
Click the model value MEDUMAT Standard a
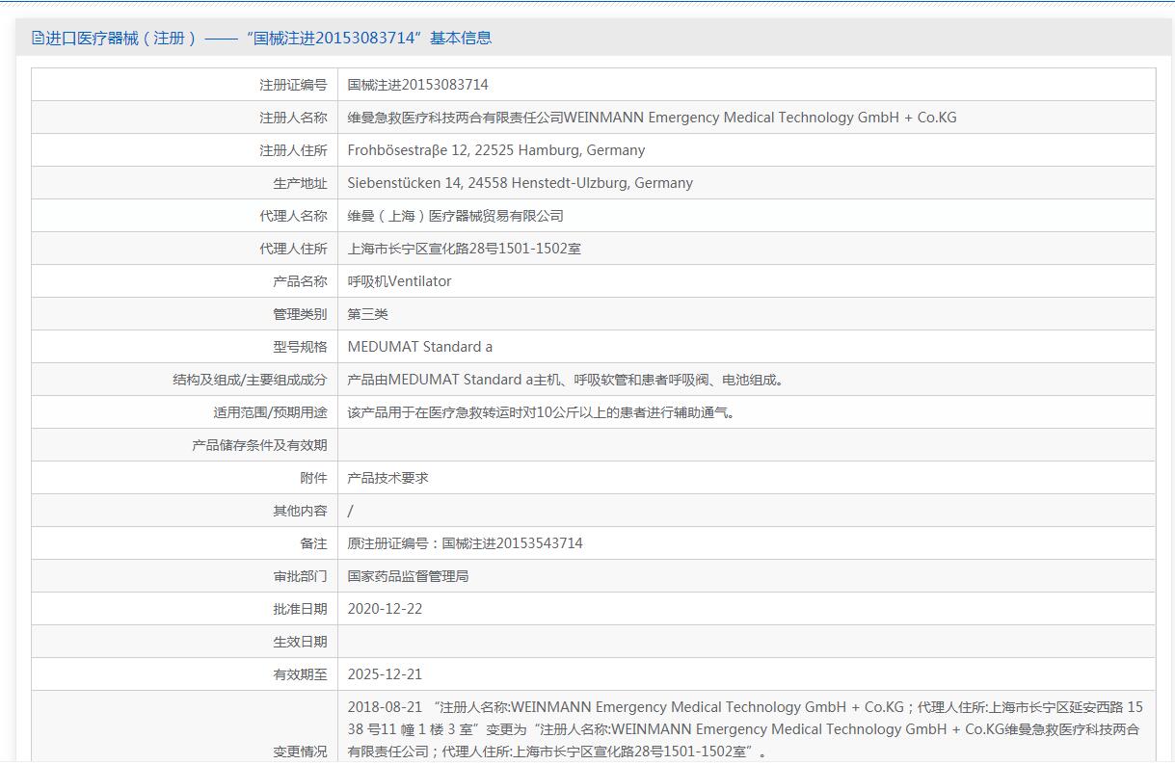[419, 347]
